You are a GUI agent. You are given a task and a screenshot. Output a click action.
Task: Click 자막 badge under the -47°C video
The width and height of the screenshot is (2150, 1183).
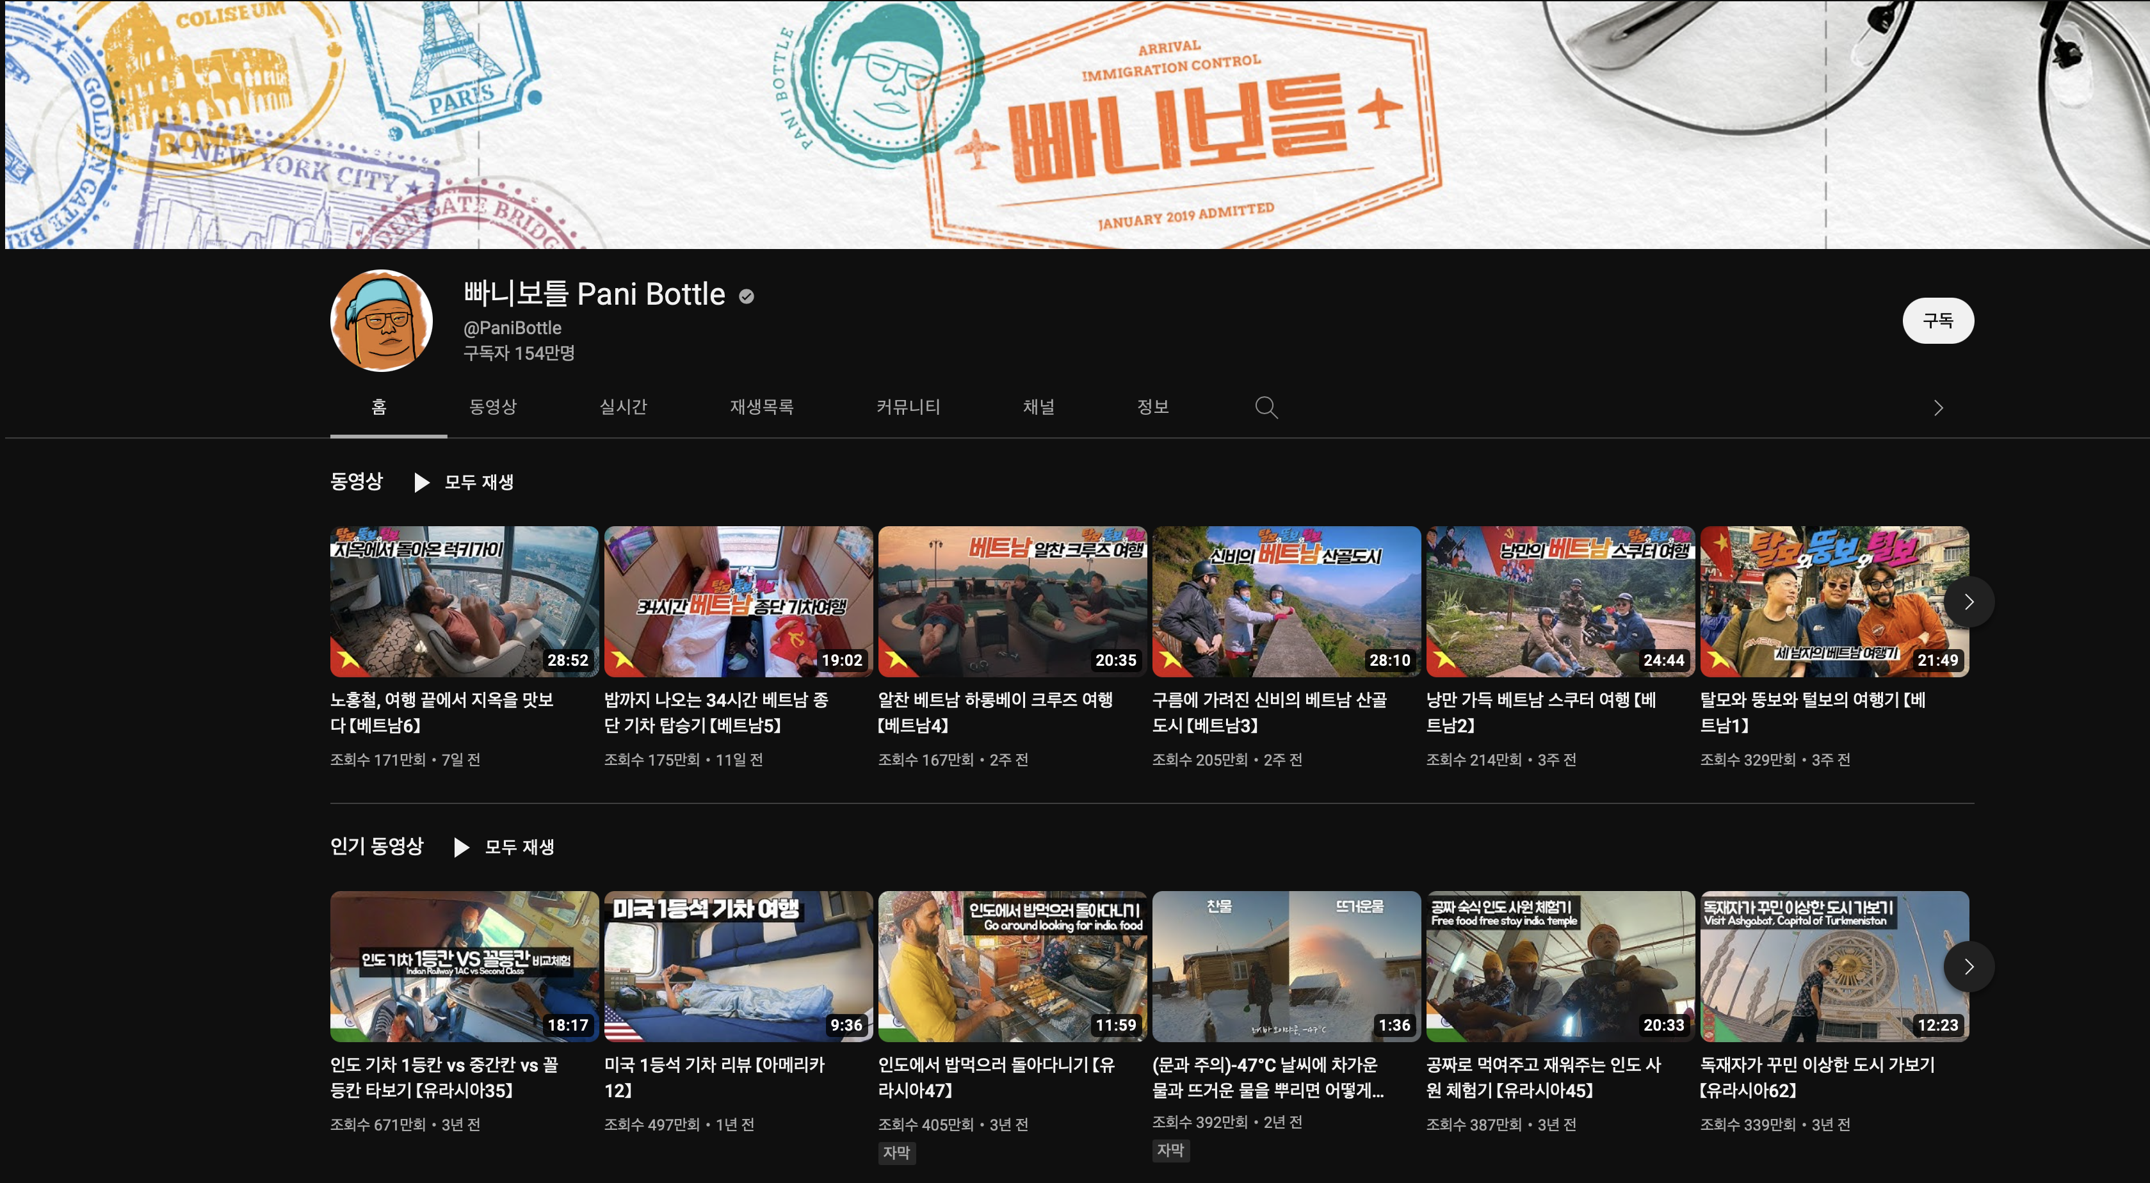point(1170,1150)
